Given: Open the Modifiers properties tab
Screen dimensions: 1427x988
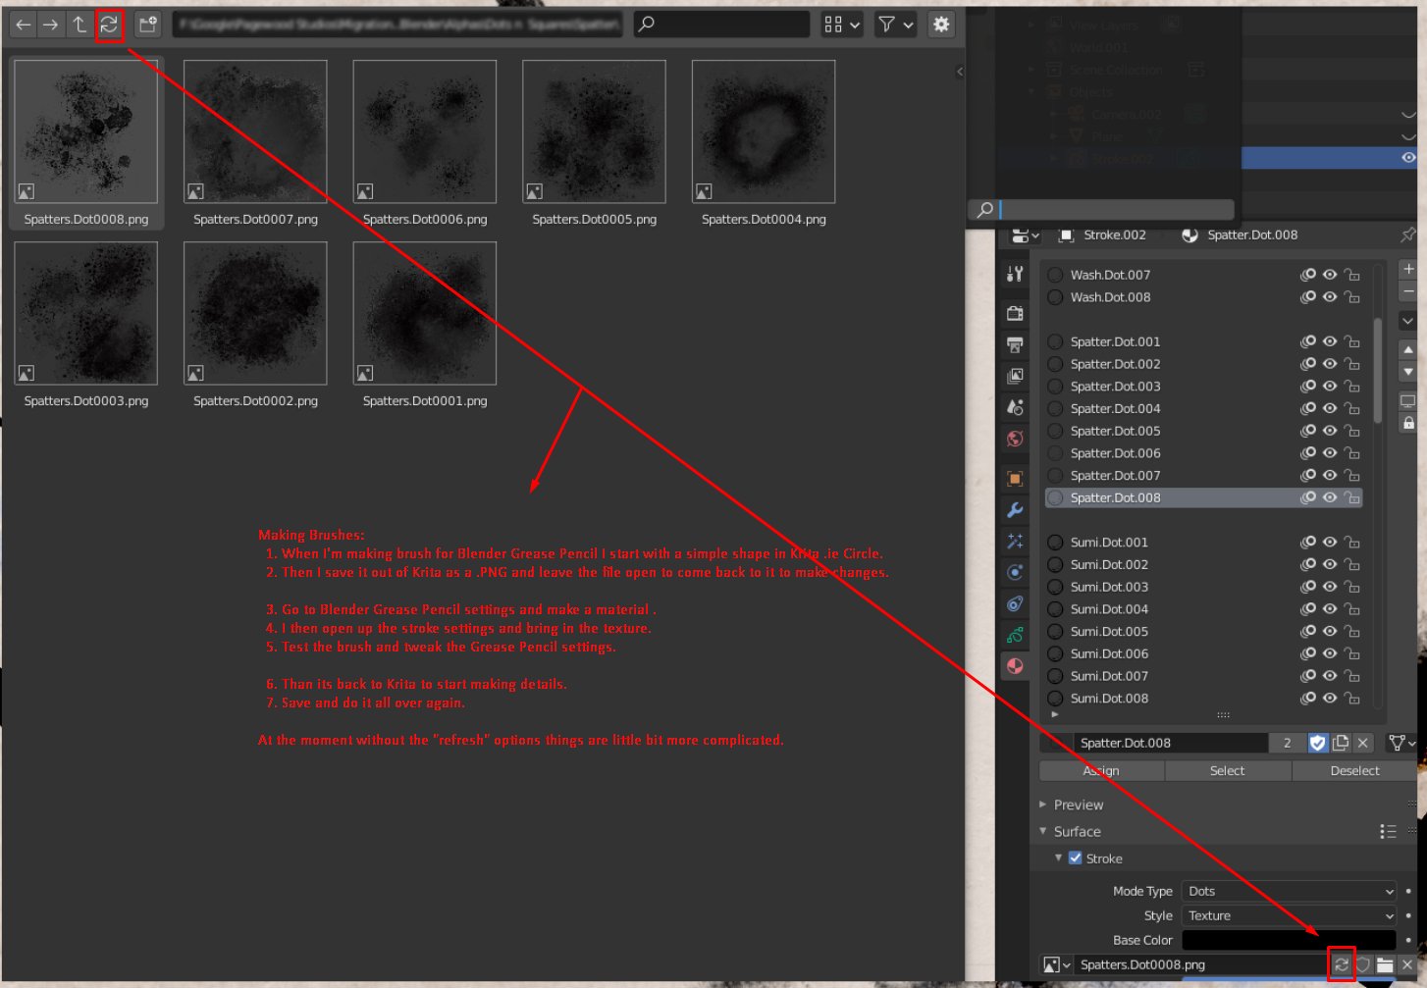Looking at the screenshot, I should click(x=1015, y=510).
